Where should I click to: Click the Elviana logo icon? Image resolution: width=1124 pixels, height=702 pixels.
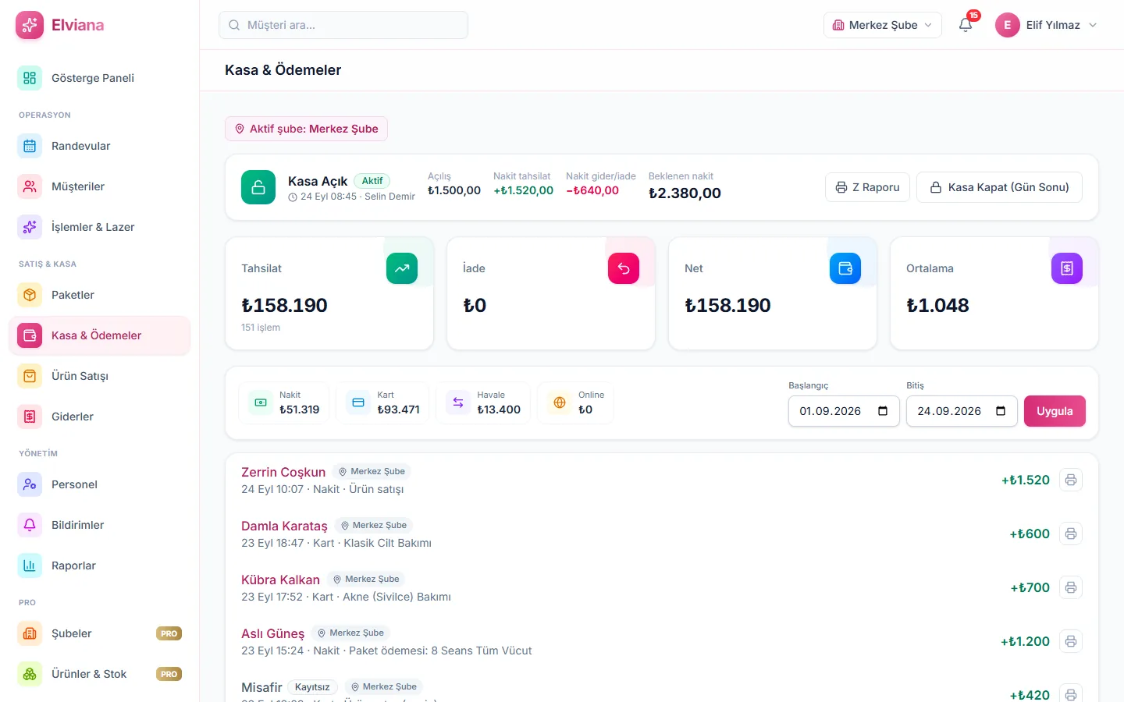click(30, 25)
